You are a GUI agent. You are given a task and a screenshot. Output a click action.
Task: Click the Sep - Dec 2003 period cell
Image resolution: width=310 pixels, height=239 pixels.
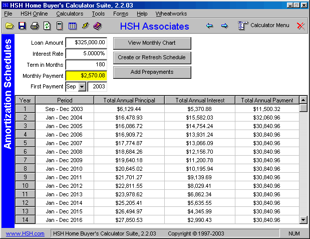click(x=64, y=109)
